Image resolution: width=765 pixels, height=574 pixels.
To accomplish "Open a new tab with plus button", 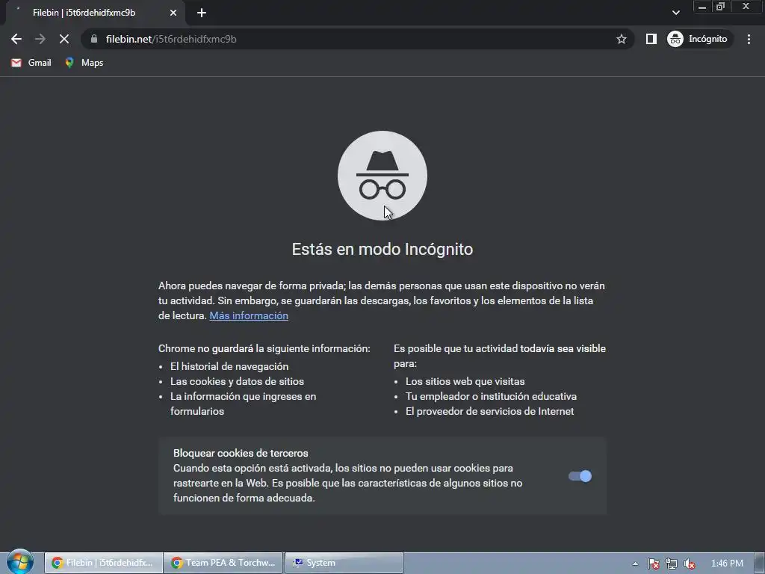I will pos(202,13).
